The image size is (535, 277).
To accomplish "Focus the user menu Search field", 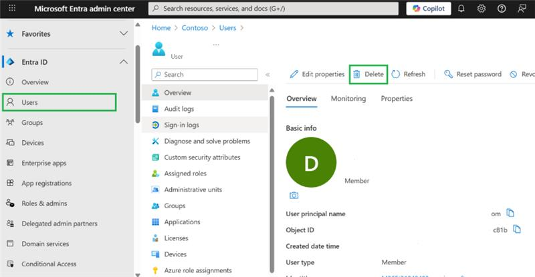I will (205, 74).
